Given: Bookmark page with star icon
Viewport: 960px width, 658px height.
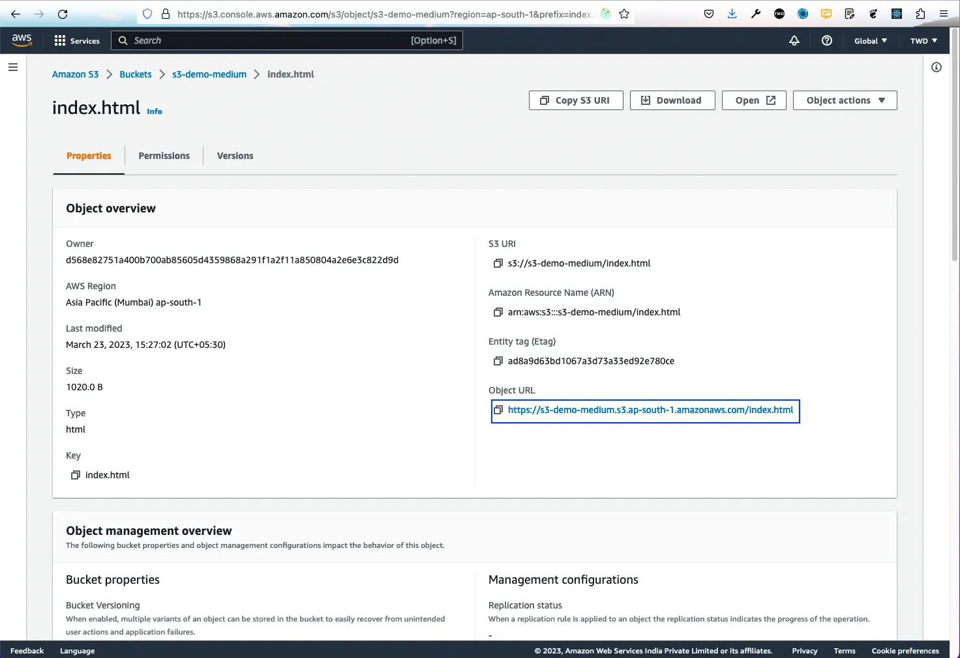Looking at the screenshot, I should [624, 14].
